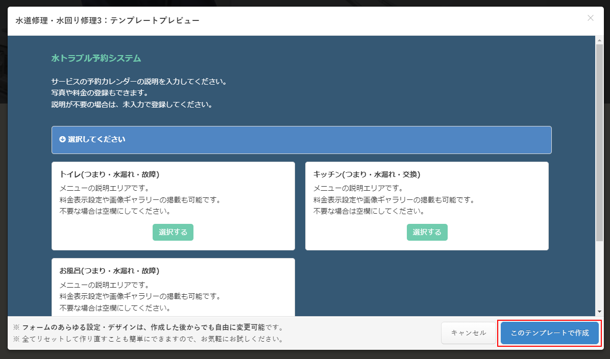The height and width of the screenshot is (359, 610).
Task: Click the scrollbar down arrow in the preview
Action: pos(599,312)
